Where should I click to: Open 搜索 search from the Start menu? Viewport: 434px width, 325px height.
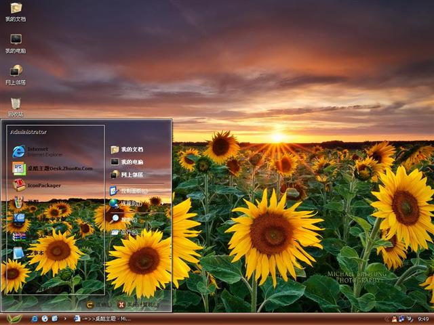(123, 219)
